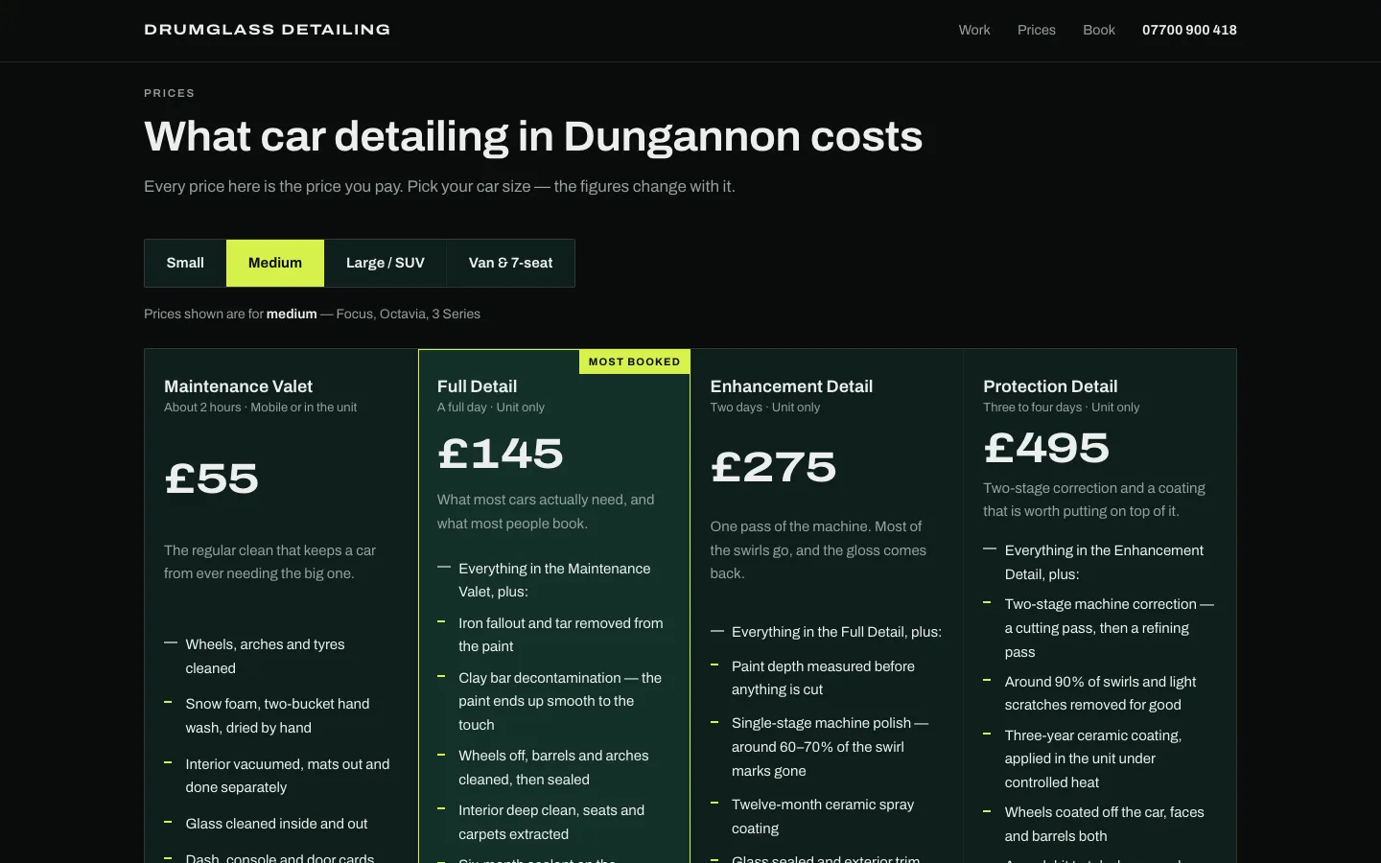
Task: Click the £145 price figure
Action: tap(501, 454)
